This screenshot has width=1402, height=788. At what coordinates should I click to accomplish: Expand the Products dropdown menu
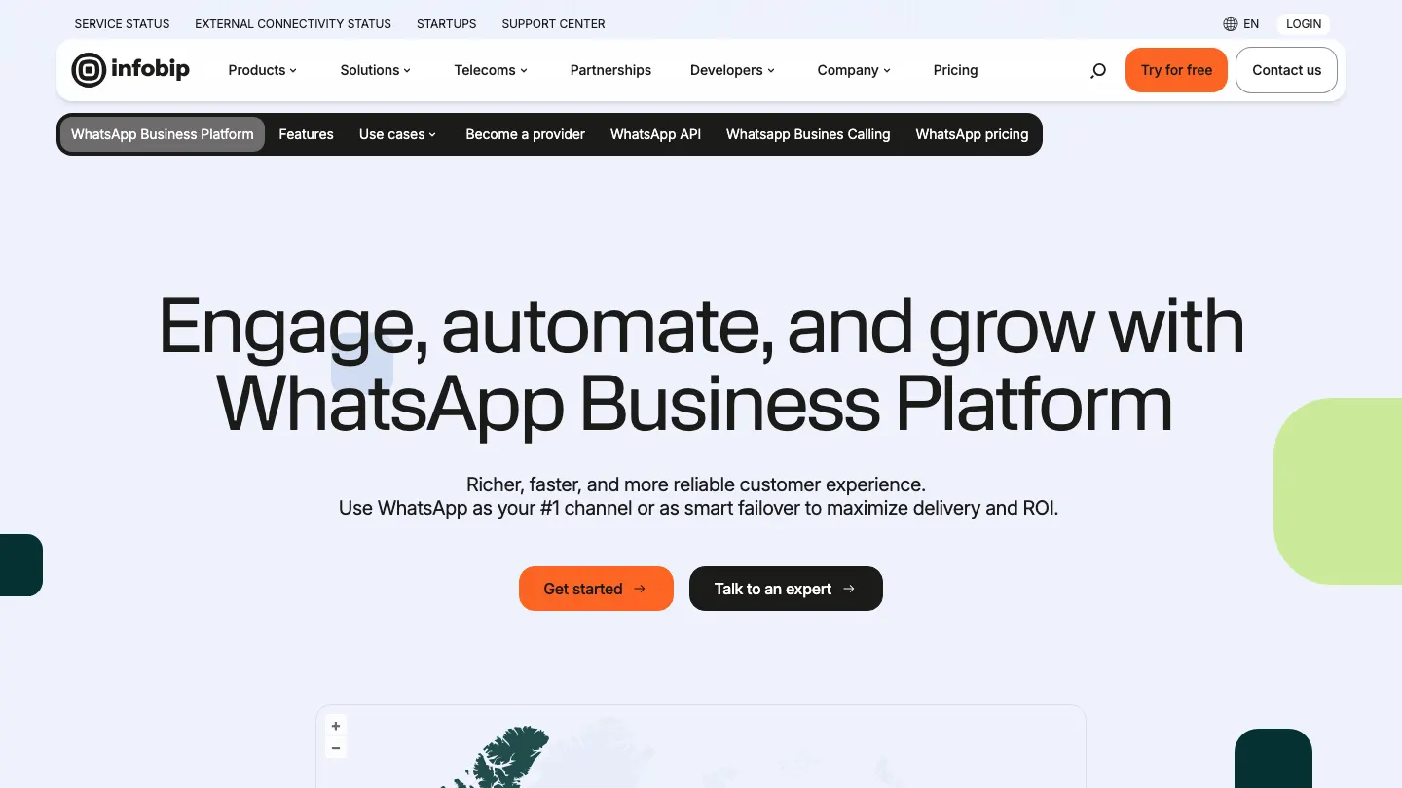263,70
